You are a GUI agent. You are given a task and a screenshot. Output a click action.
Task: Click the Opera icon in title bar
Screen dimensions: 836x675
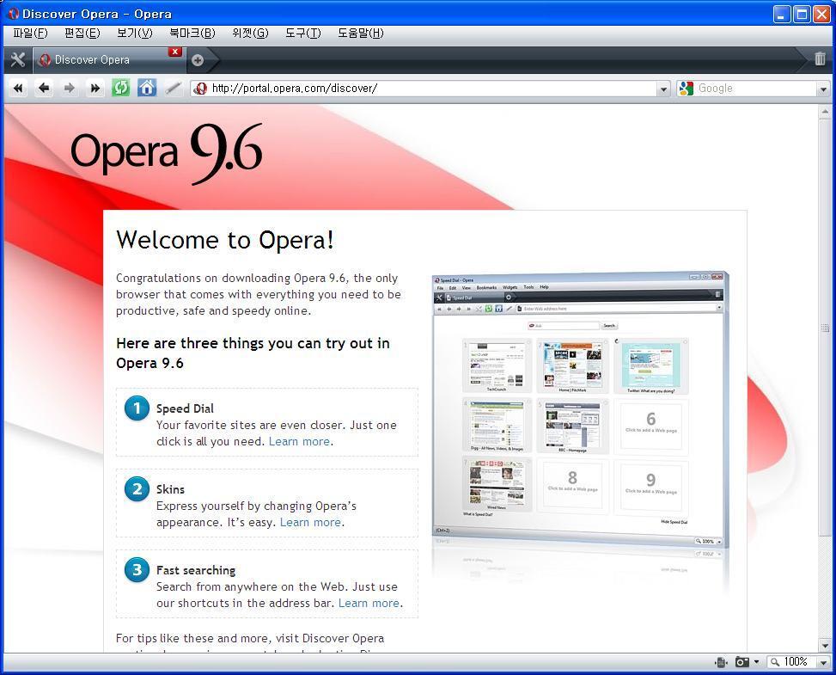[14, 14]
